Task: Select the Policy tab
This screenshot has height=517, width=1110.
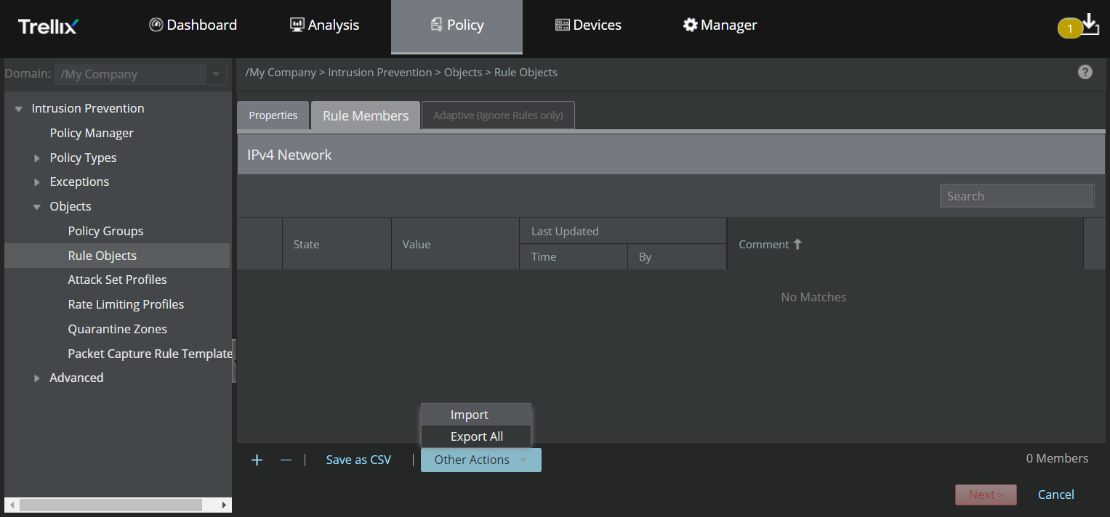Action: point(457,26)
